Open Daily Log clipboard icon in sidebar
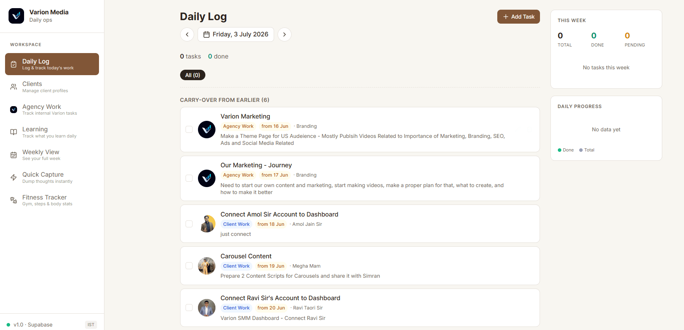This screenshot has width=684, height=330. click(x=14, y=64)
